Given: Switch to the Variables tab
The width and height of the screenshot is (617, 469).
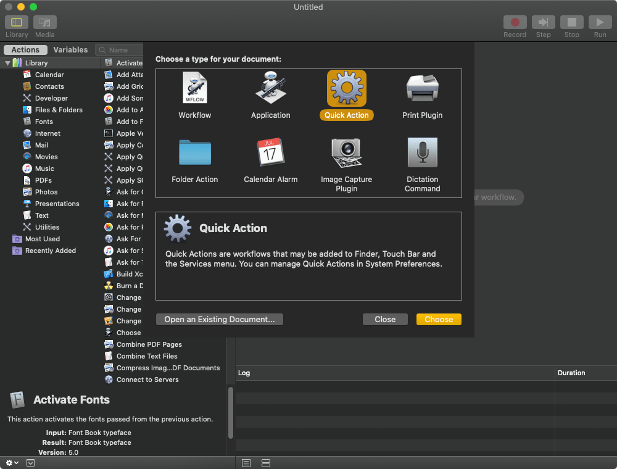Looking at the screenshot, I should click(70, 50).
